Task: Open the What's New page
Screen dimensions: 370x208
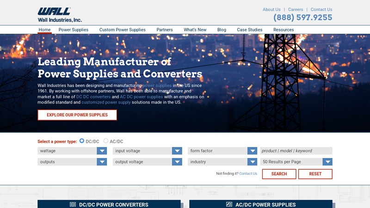Action: coord(195,30)
